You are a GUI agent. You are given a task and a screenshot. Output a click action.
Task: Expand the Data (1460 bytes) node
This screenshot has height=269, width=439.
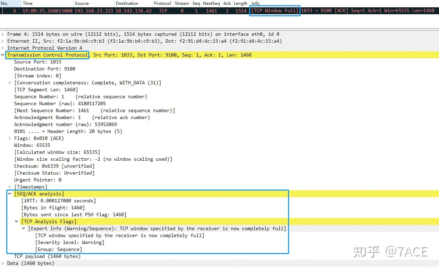click(x=3, y=263)
